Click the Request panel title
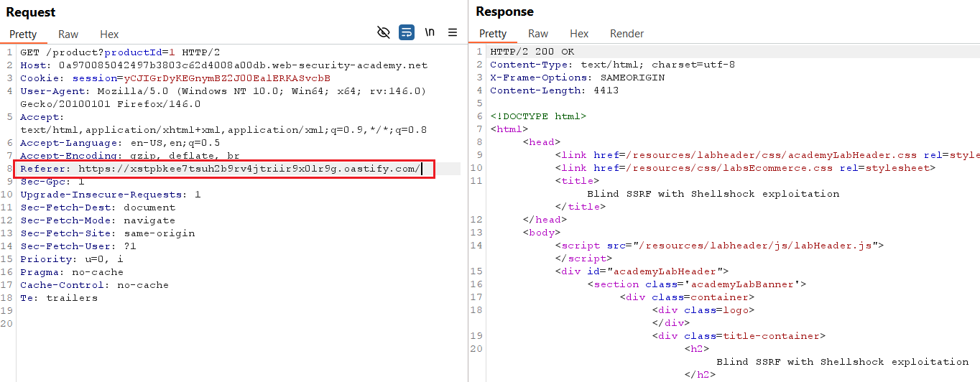 31,12
